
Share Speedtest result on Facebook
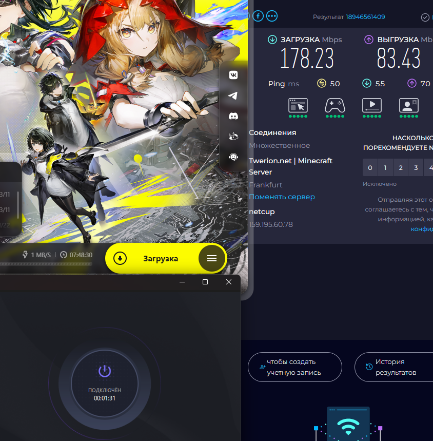pos(258,16)
